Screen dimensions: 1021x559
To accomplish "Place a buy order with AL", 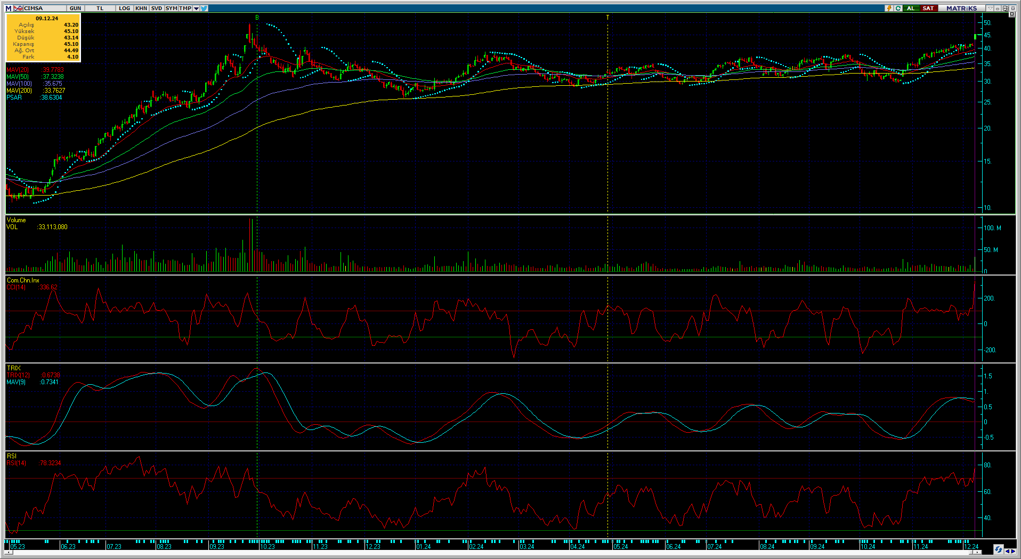I will point(912,8).
